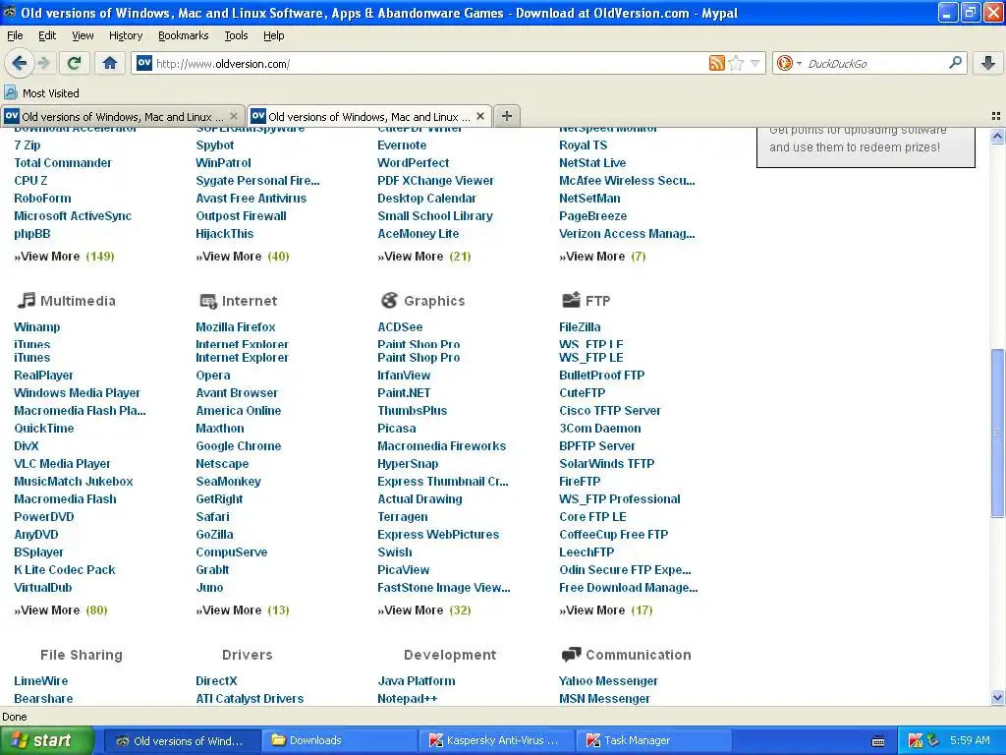Click the Kaspersky tray icon

tap(916, 740)
